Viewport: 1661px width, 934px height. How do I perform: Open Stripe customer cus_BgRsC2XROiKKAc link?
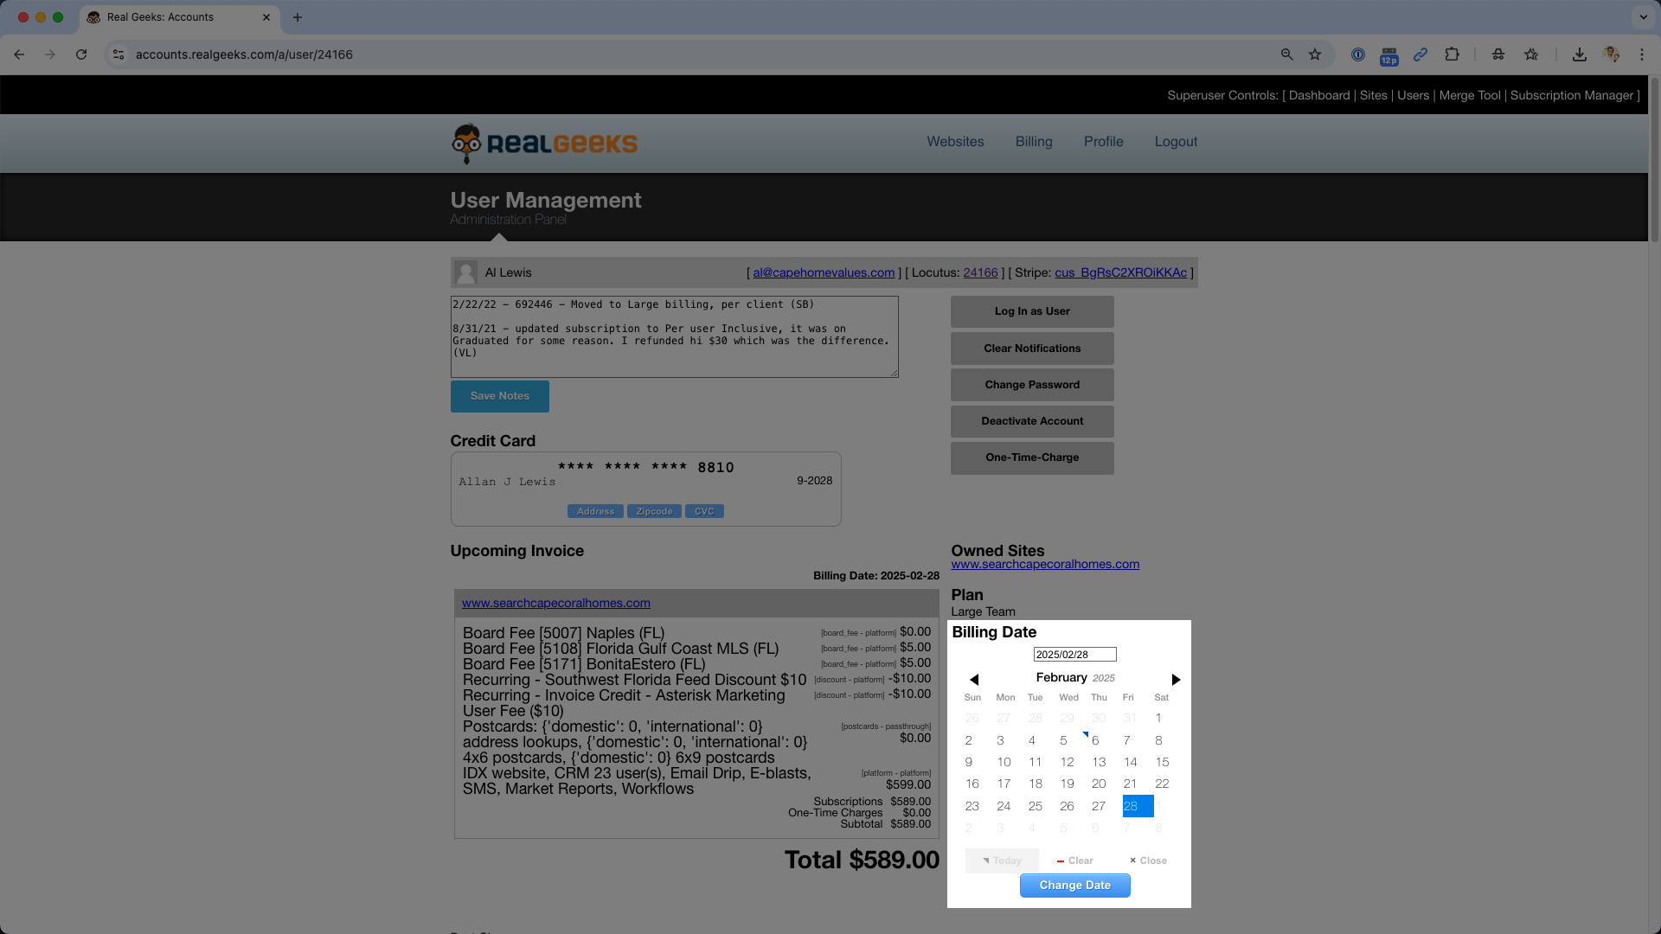(x=1120, y=272)
